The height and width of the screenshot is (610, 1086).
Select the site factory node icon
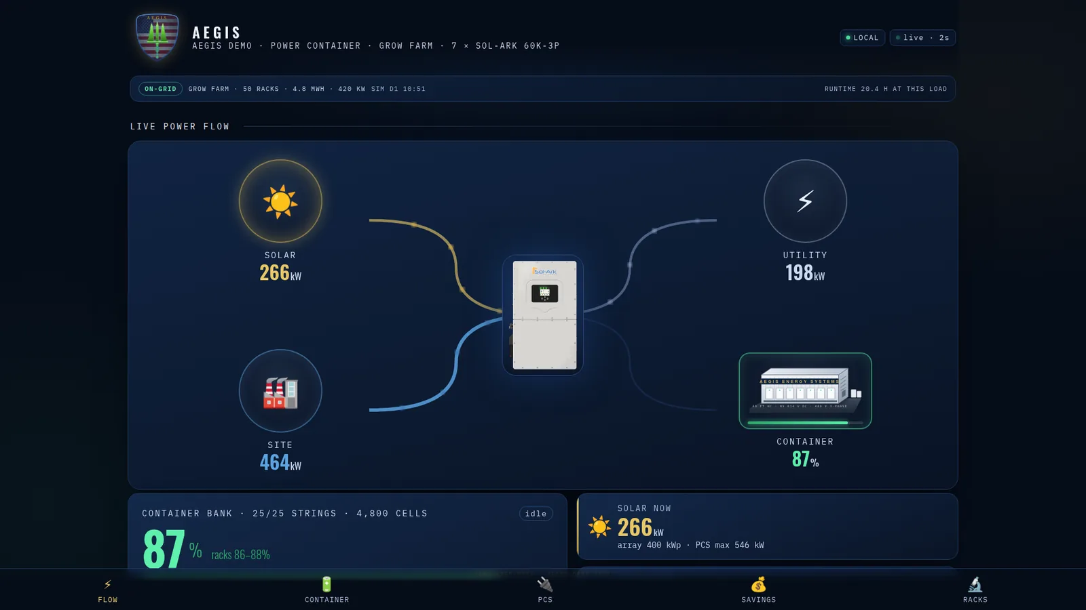280,391
